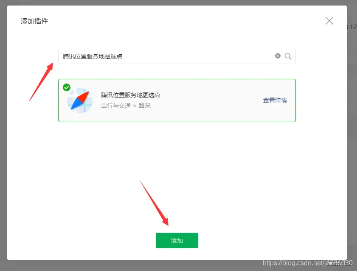This screenshot has height=271, width=357.
Task: Click the green 添加 button
Action: [x=177, y=240]
